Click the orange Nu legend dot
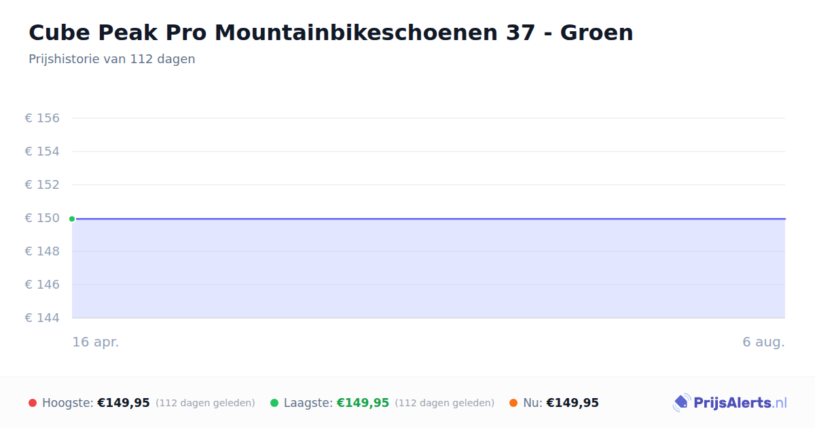The width and height of the screenshot is (815, 428). [513, 403]
